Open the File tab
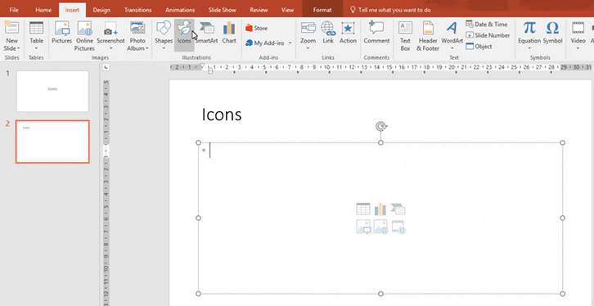The image size is (594, 306). 14,10
